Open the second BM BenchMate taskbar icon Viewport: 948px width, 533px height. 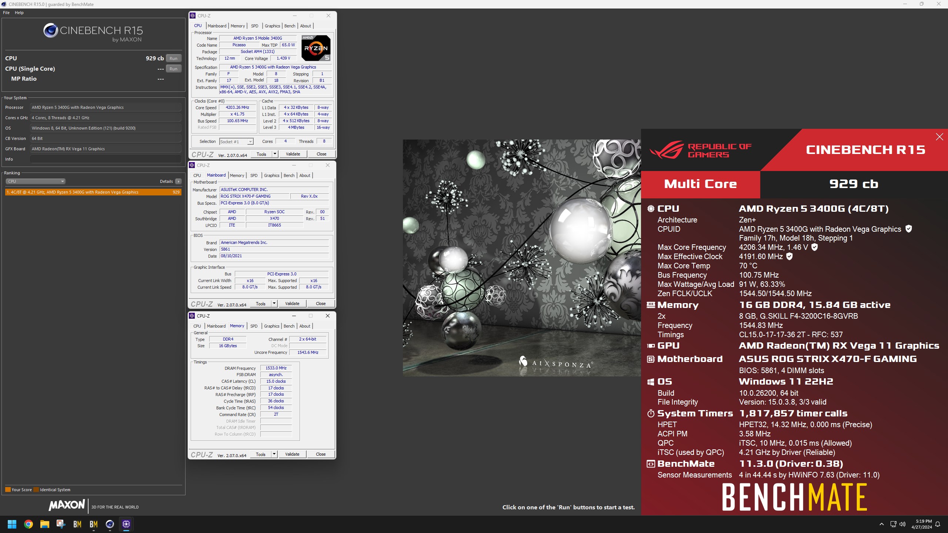tap(94, 524)
